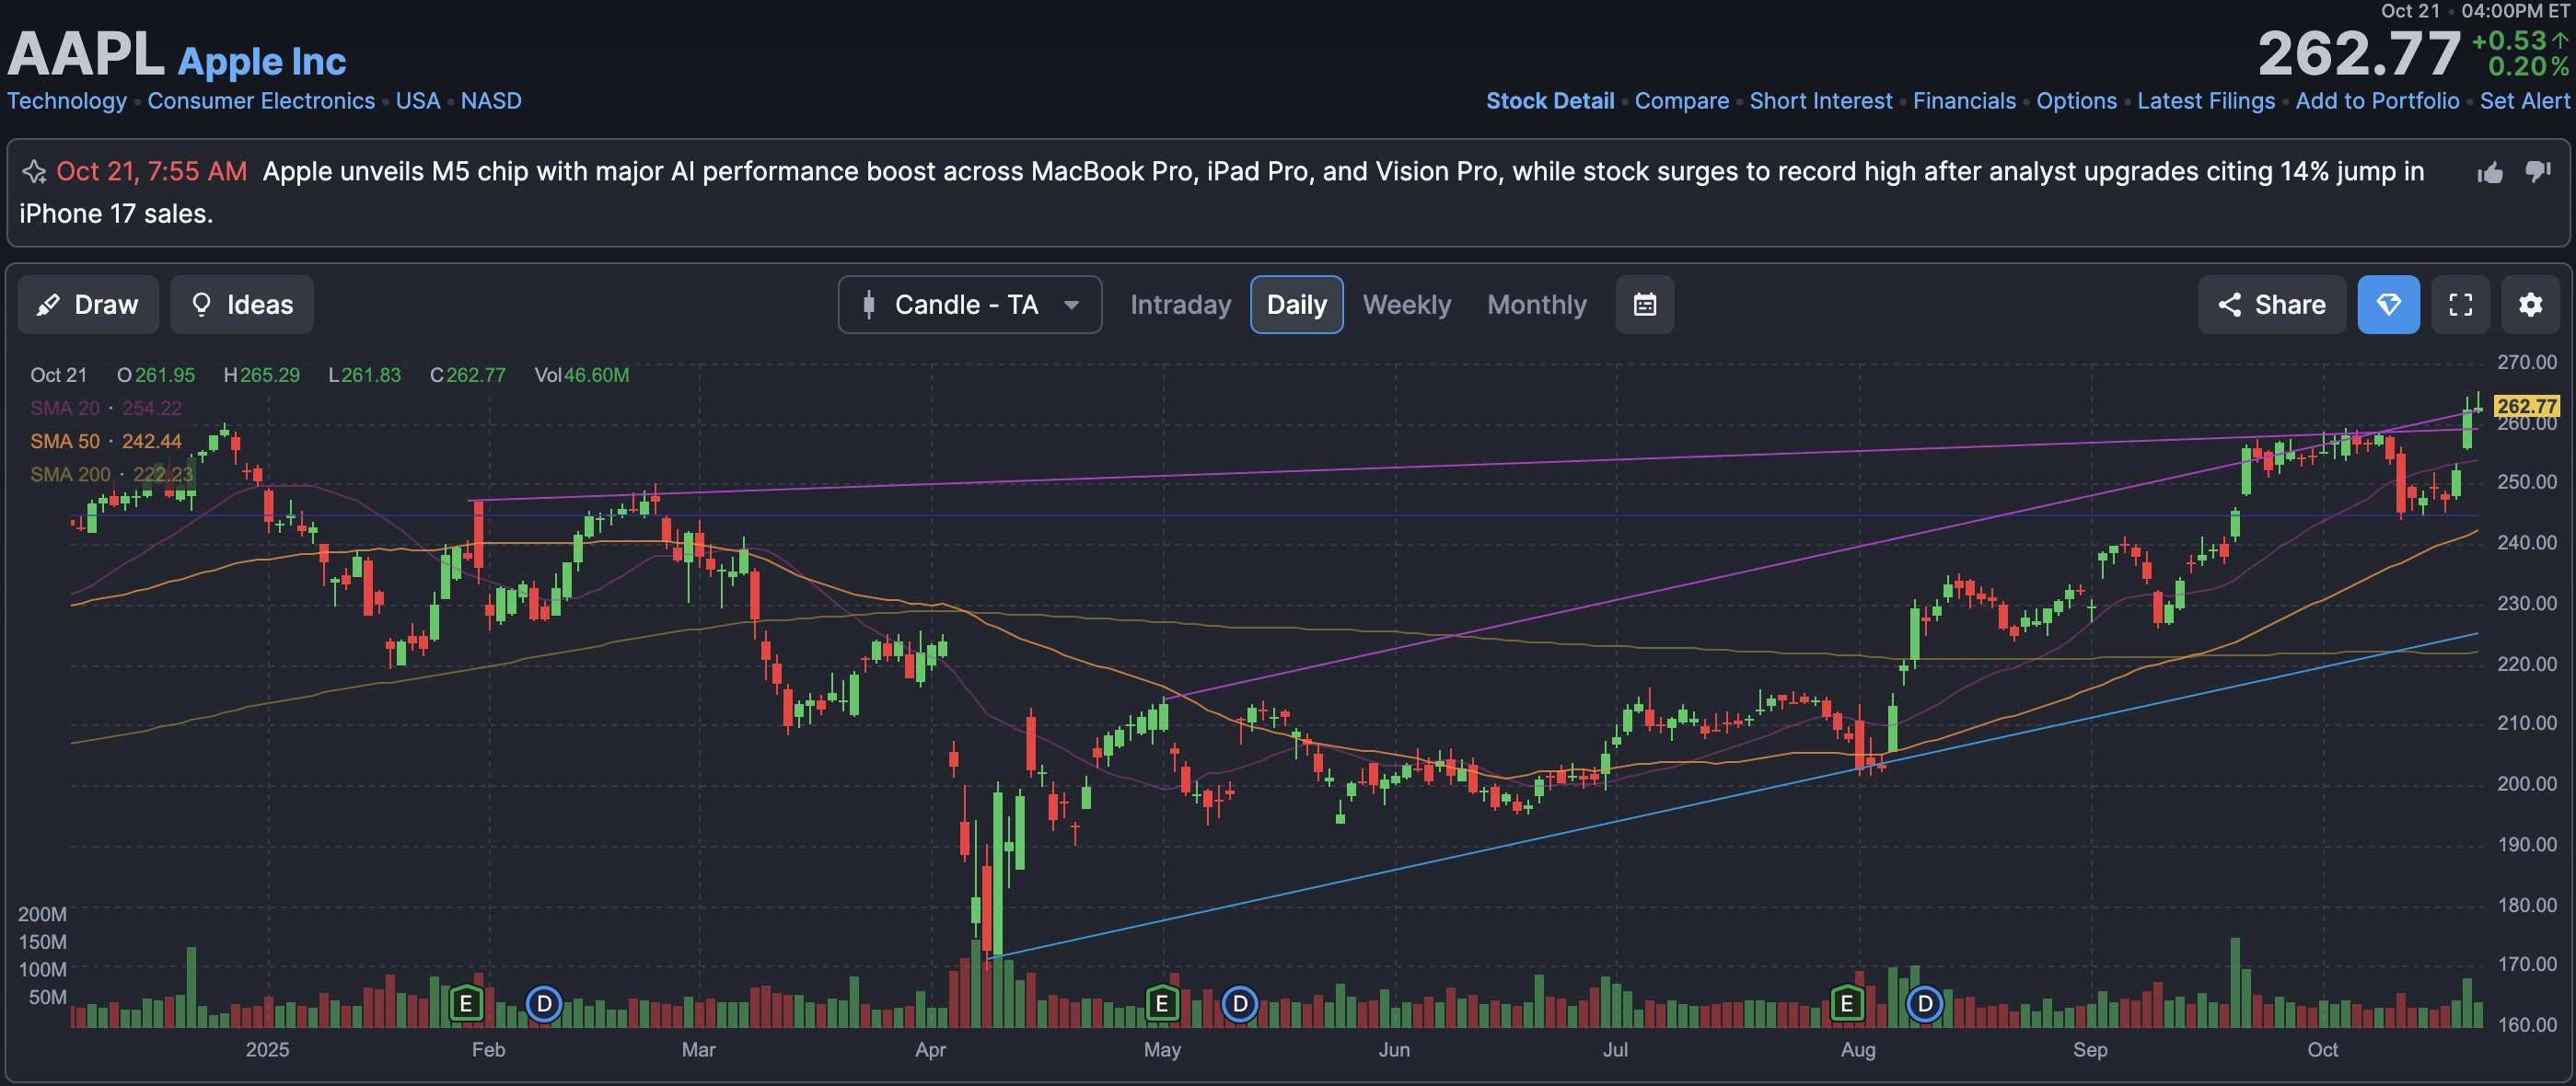Open chart settings gear
This screenshot has height=1086, width=2576.
(2530, 305)
